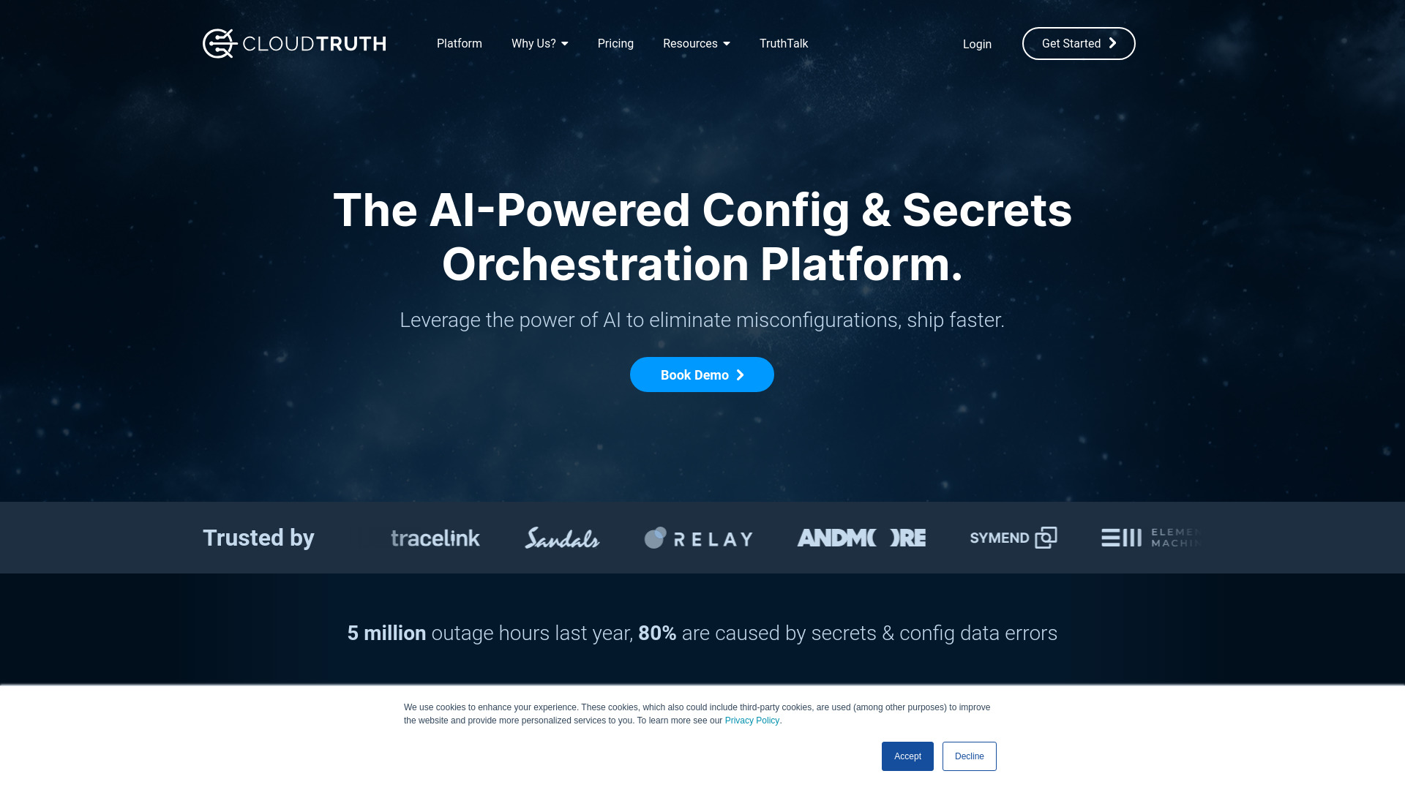1405x790 pixels.
Task: Click the Sandals company logo icon
Action: 561,538
